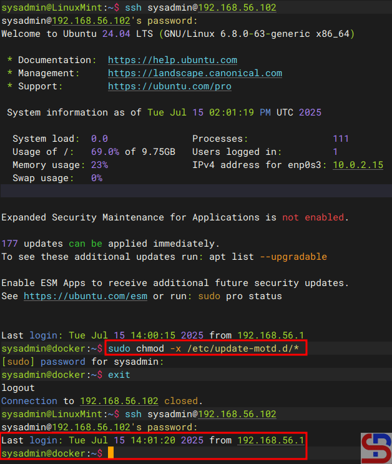Follow the ubuntu.com/pro support link
This screenshot has height=464, width=392.
click(169, 86)
